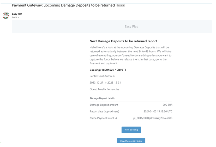Remove the Inbox label via its x
This screenshot has height=147, width=216.
coord(124,5)
